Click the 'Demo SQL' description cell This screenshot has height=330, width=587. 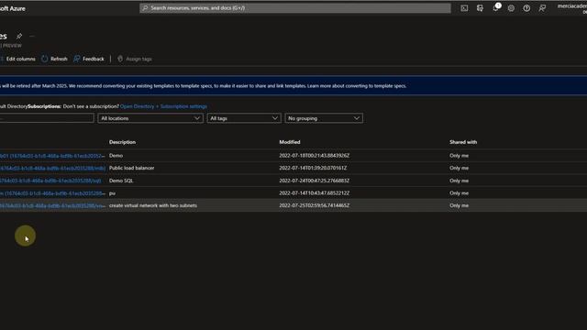pos(121,181)
